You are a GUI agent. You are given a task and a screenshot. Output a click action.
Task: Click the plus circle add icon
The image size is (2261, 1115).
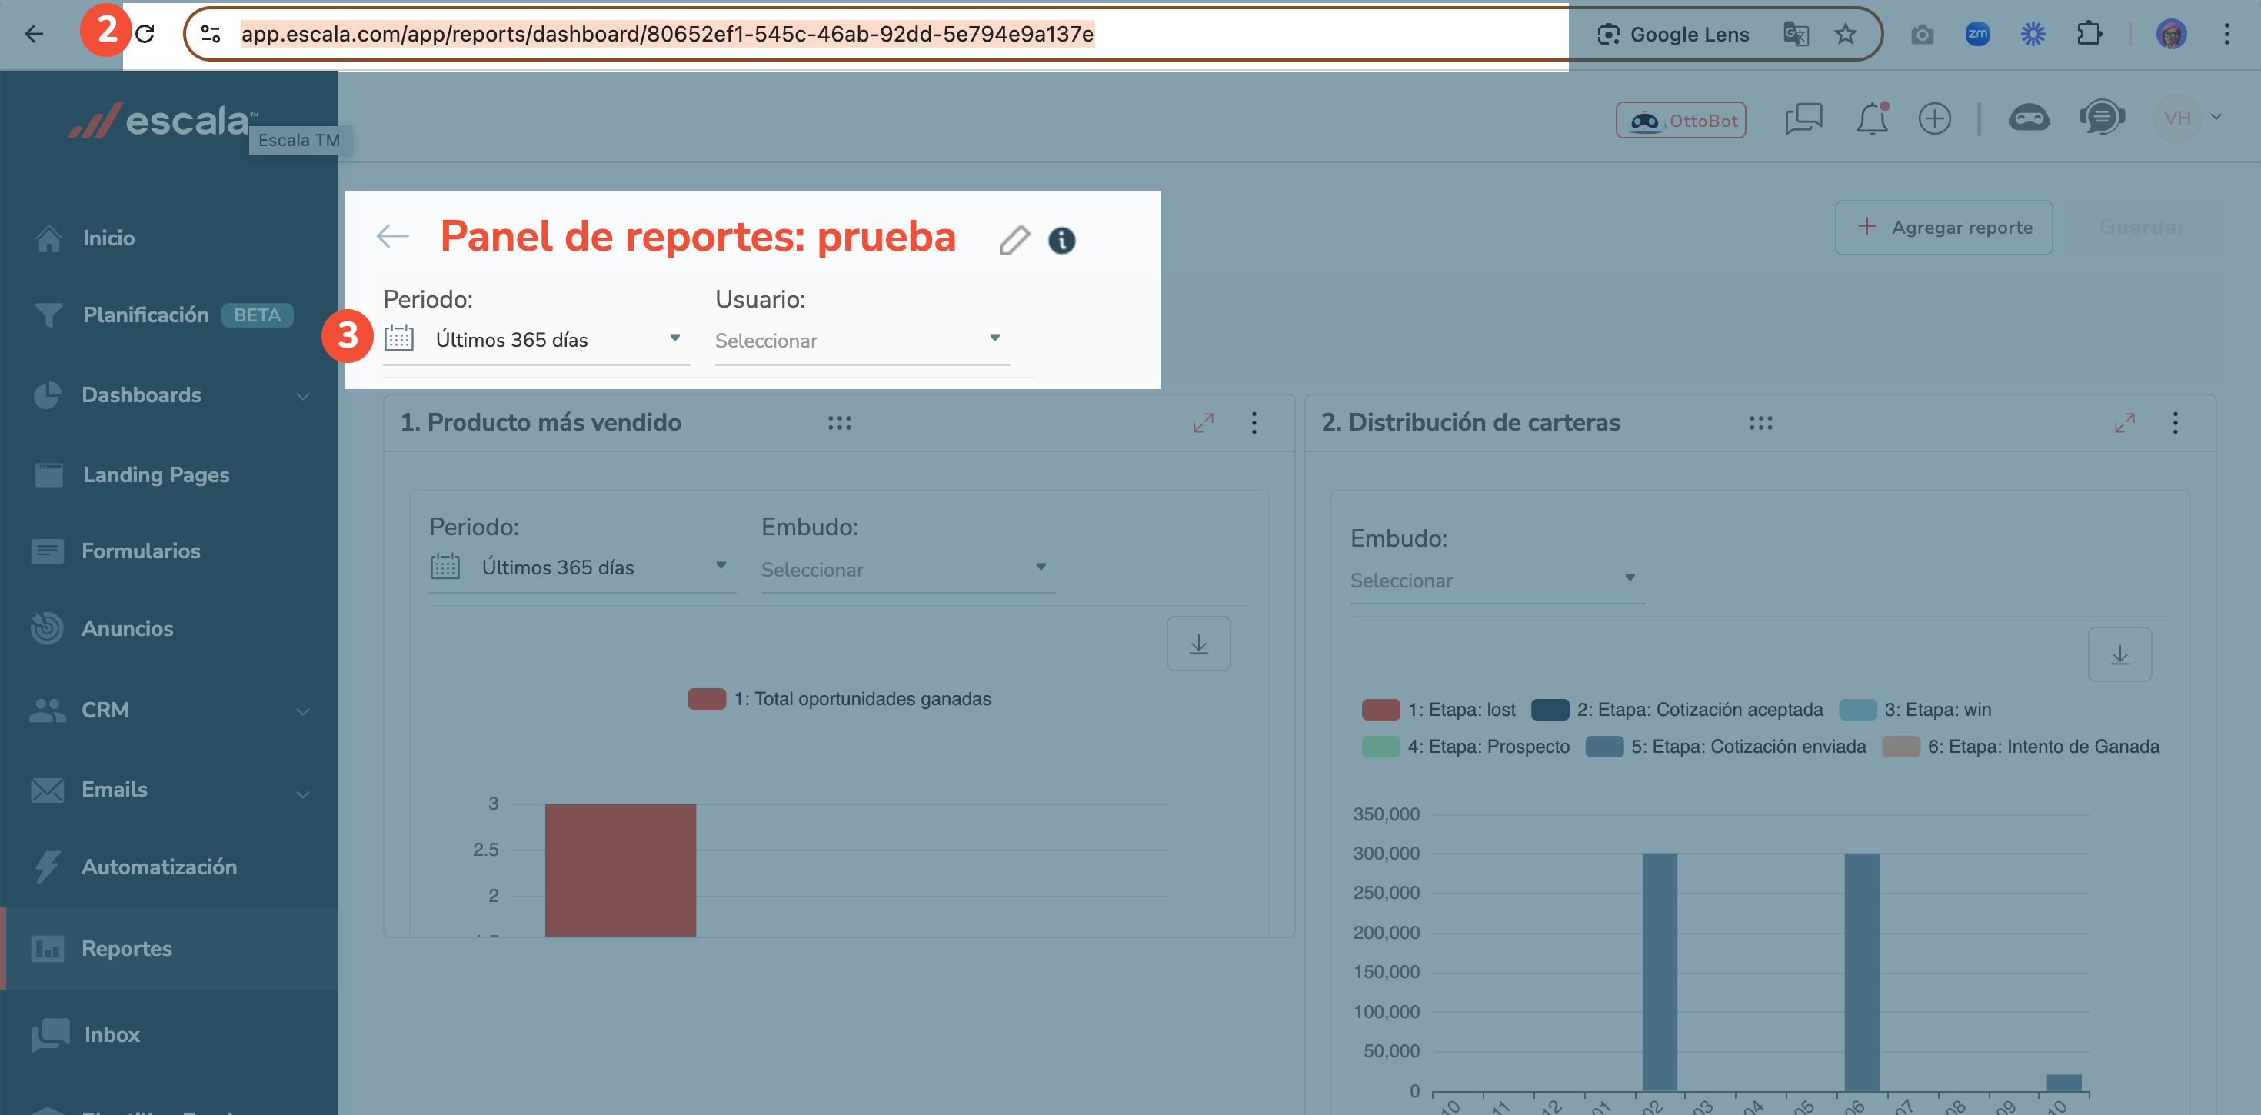1934,118
